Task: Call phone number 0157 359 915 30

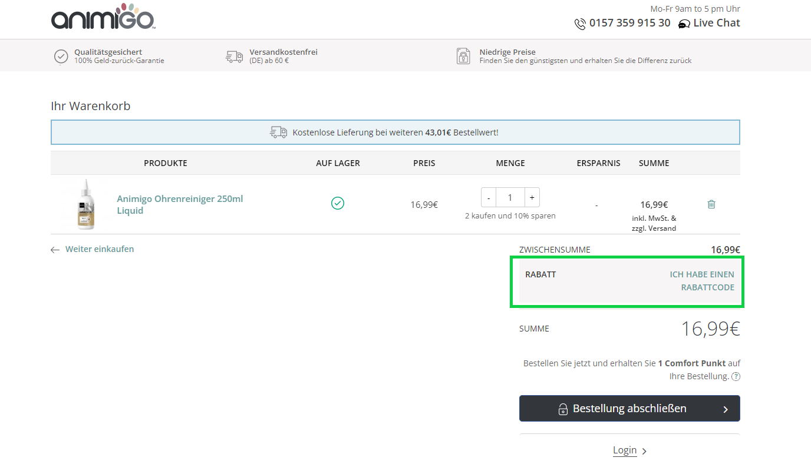Action: [x=630, y=23]
